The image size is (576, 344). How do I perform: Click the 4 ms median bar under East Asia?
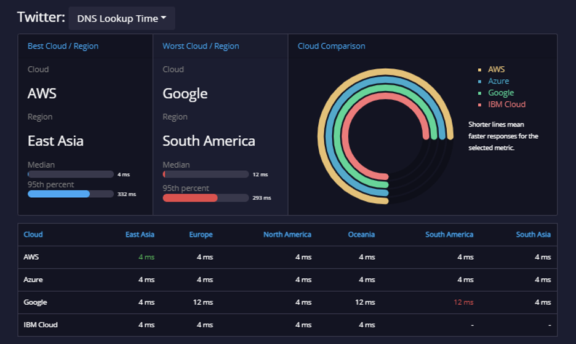(x=71, y=174)
